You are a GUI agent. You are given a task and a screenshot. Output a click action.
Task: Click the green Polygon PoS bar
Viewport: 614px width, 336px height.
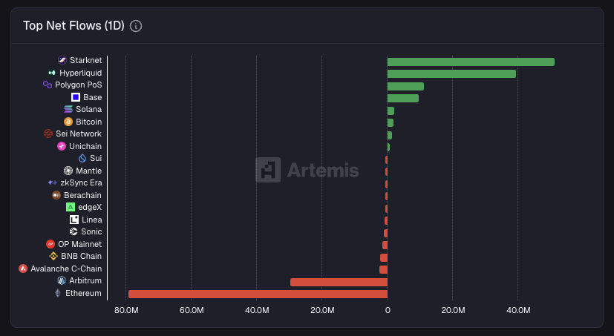tap(405, 87)
